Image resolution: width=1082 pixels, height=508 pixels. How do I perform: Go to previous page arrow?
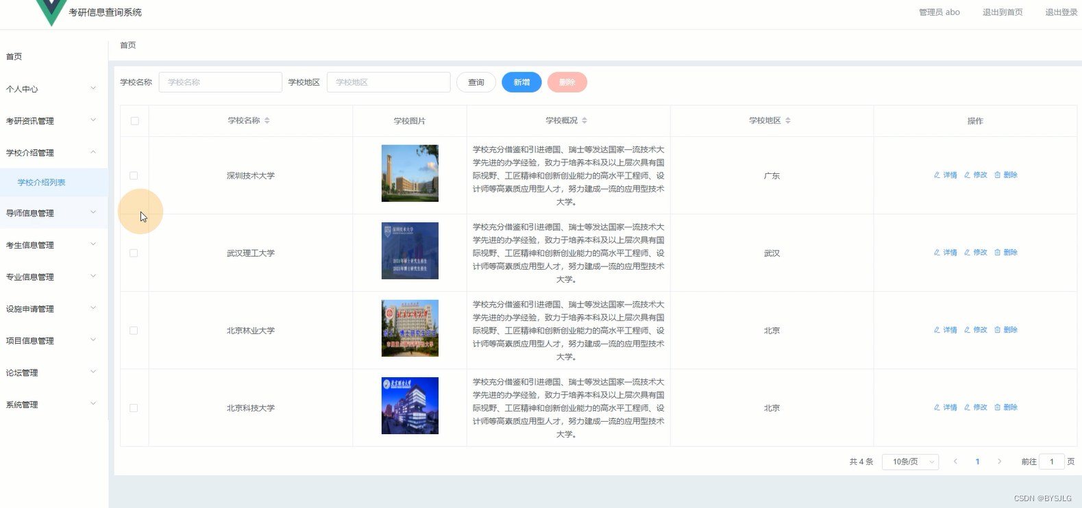coord(955,461)
